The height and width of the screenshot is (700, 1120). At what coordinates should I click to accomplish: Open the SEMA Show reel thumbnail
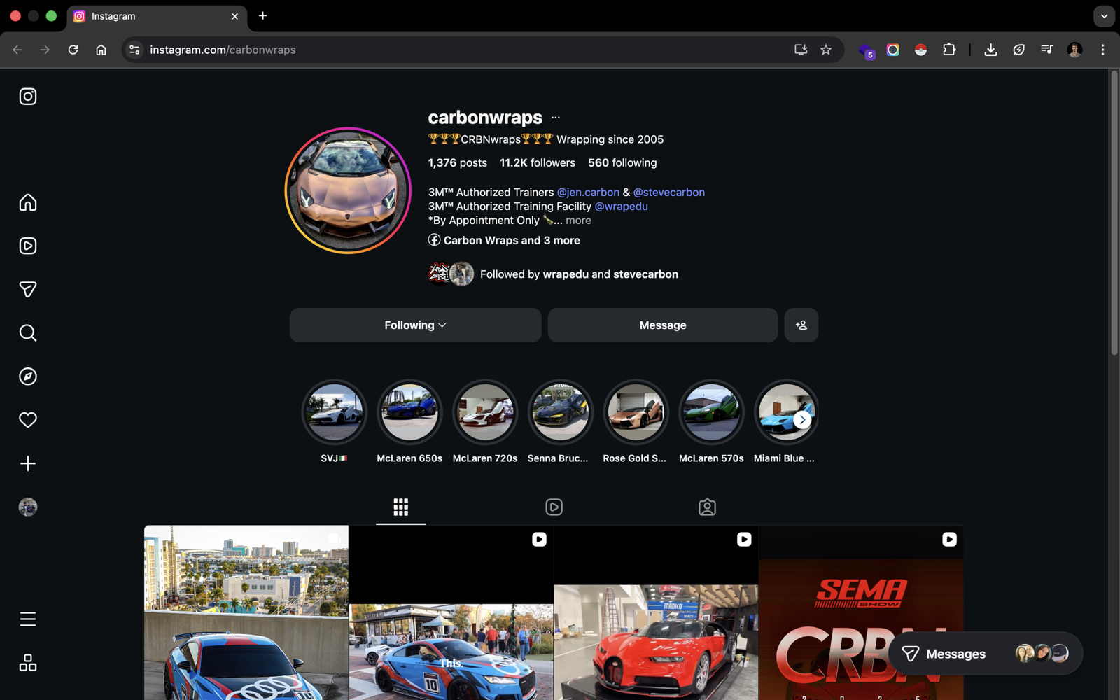pyautogui.click(x=861, y=595)
